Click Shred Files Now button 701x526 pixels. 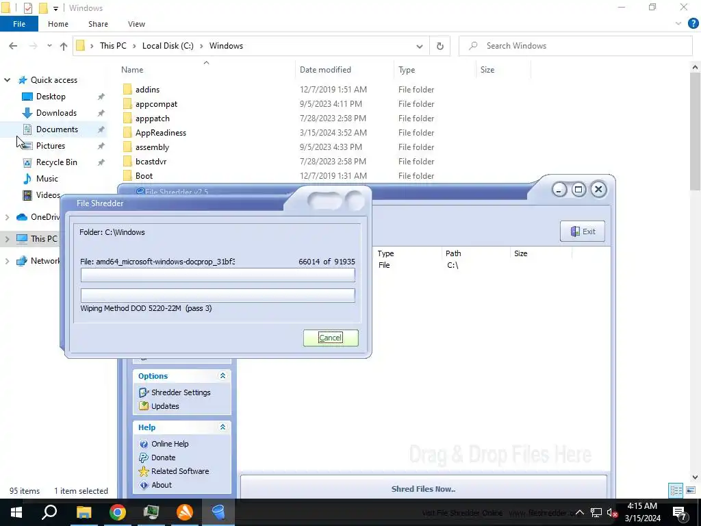[423, 489]
